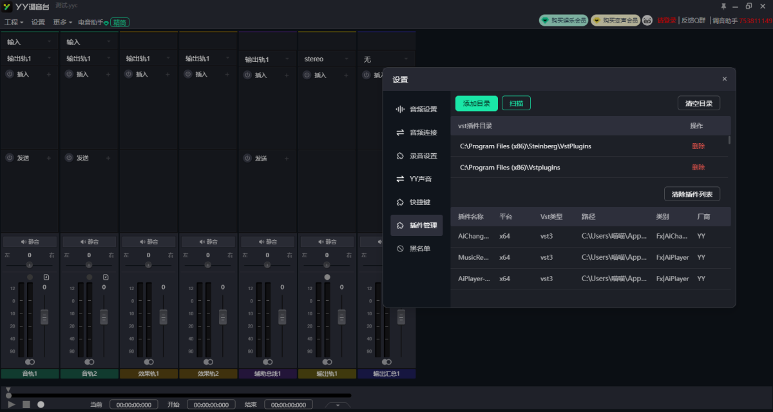Toggle the switch at bottom of 音轨1

coord(30,362)
